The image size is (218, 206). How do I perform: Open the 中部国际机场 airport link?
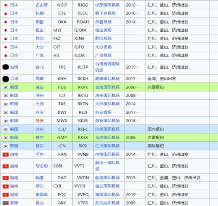coord(107,5)
